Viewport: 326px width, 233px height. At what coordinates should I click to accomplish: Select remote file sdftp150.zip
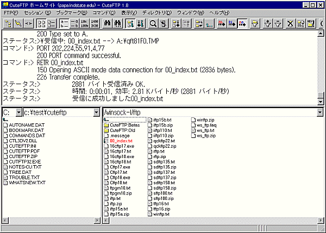pos(162,188)
